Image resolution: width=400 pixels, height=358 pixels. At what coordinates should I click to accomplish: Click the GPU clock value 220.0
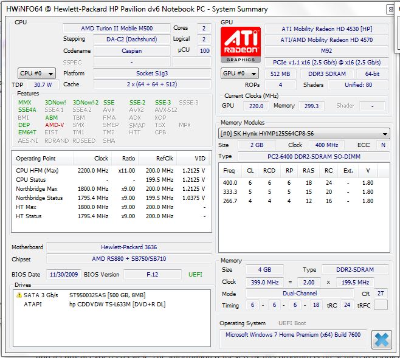coord(256,106)
